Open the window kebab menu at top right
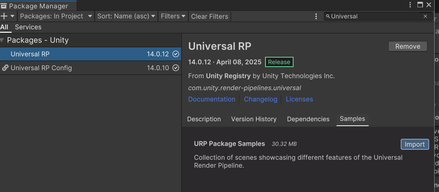 [x=411, y=5]
